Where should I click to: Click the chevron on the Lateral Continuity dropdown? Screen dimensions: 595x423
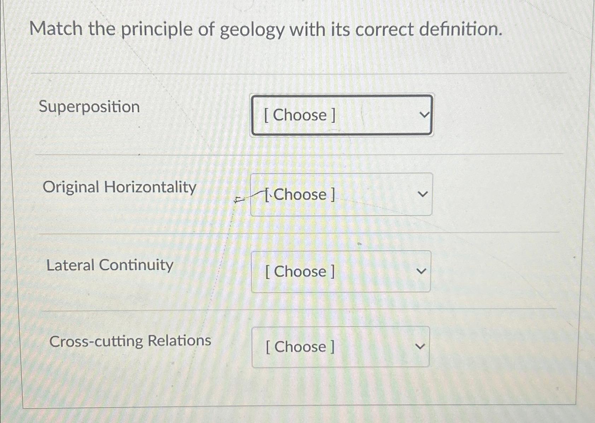422,270
